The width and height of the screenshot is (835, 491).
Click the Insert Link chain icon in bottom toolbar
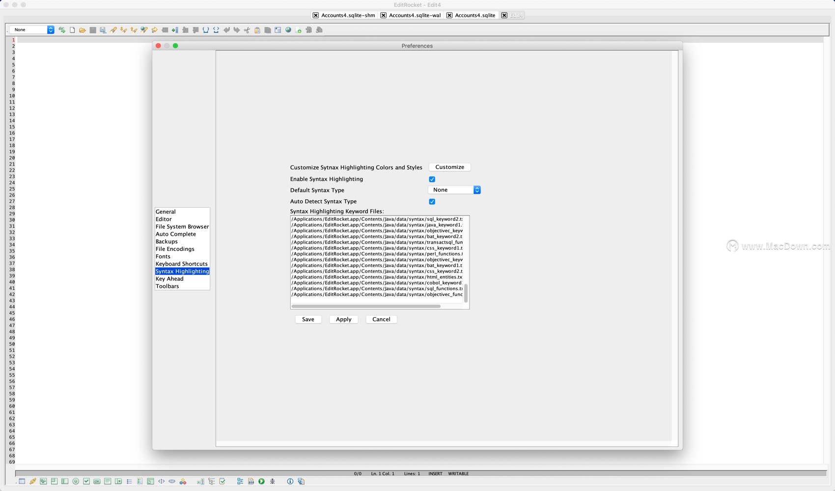click(x=33, y=482)
